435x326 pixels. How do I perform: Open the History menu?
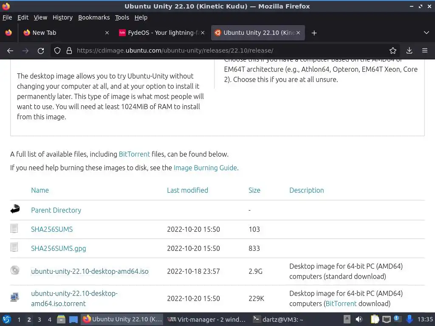(62, 17)
